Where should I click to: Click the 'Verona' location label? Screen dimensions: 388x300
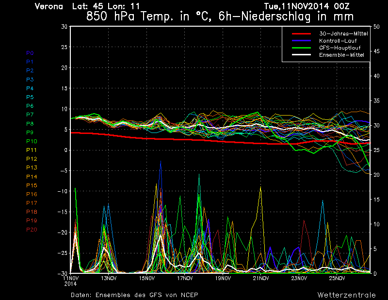(49, 6)
